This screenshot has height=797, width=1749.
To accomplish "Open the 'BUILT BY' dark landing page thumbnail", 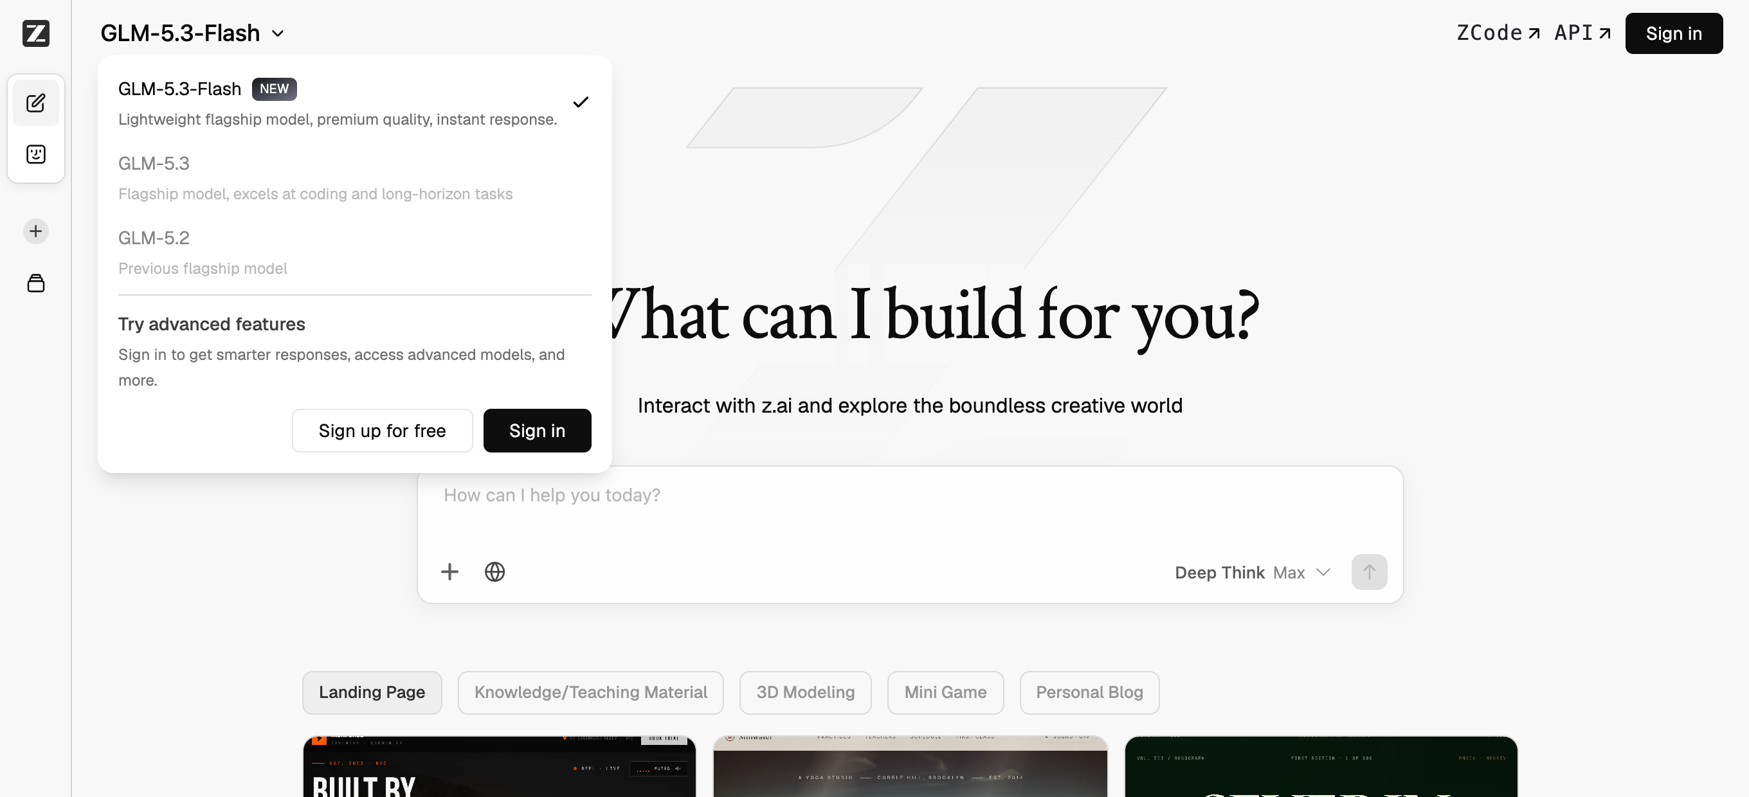I will (499, 766).
